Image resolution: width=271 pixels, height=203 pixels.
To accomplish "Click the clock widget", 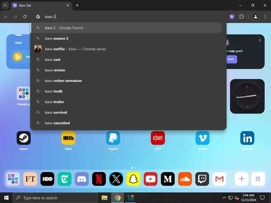I will click(x=247, y=96).
